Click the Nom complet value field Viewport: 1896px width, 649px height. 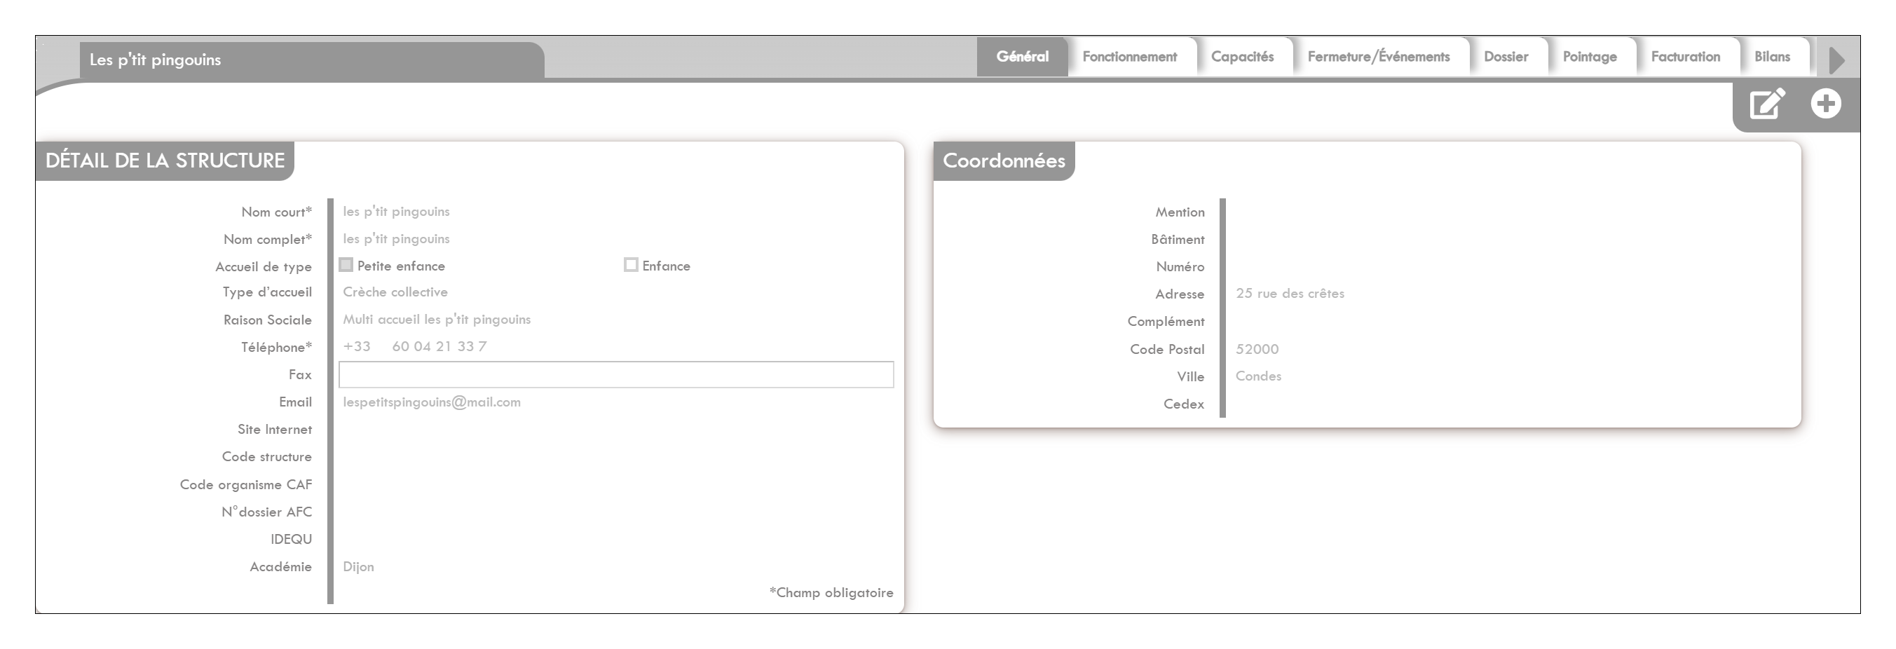[x=396, y=239]
